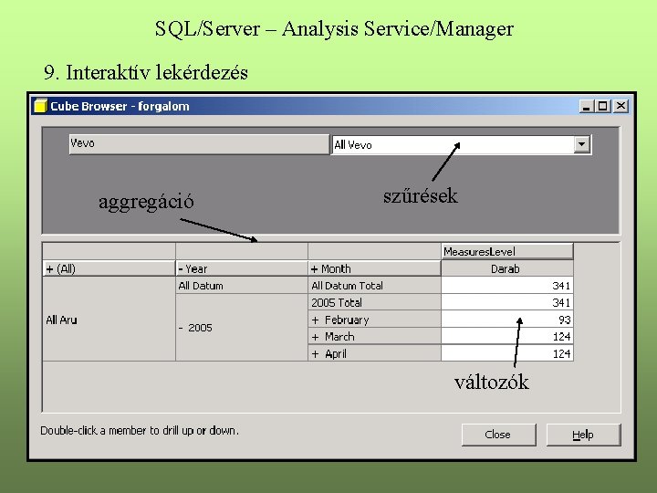Open Help button
The height and width of the screenshot is (493, 657).
583,435
